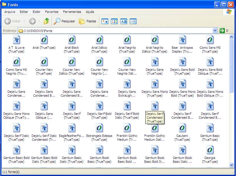236x176 pixels.
Task: Click the Fonts folder icon in title bar
Action: [4, 4]
